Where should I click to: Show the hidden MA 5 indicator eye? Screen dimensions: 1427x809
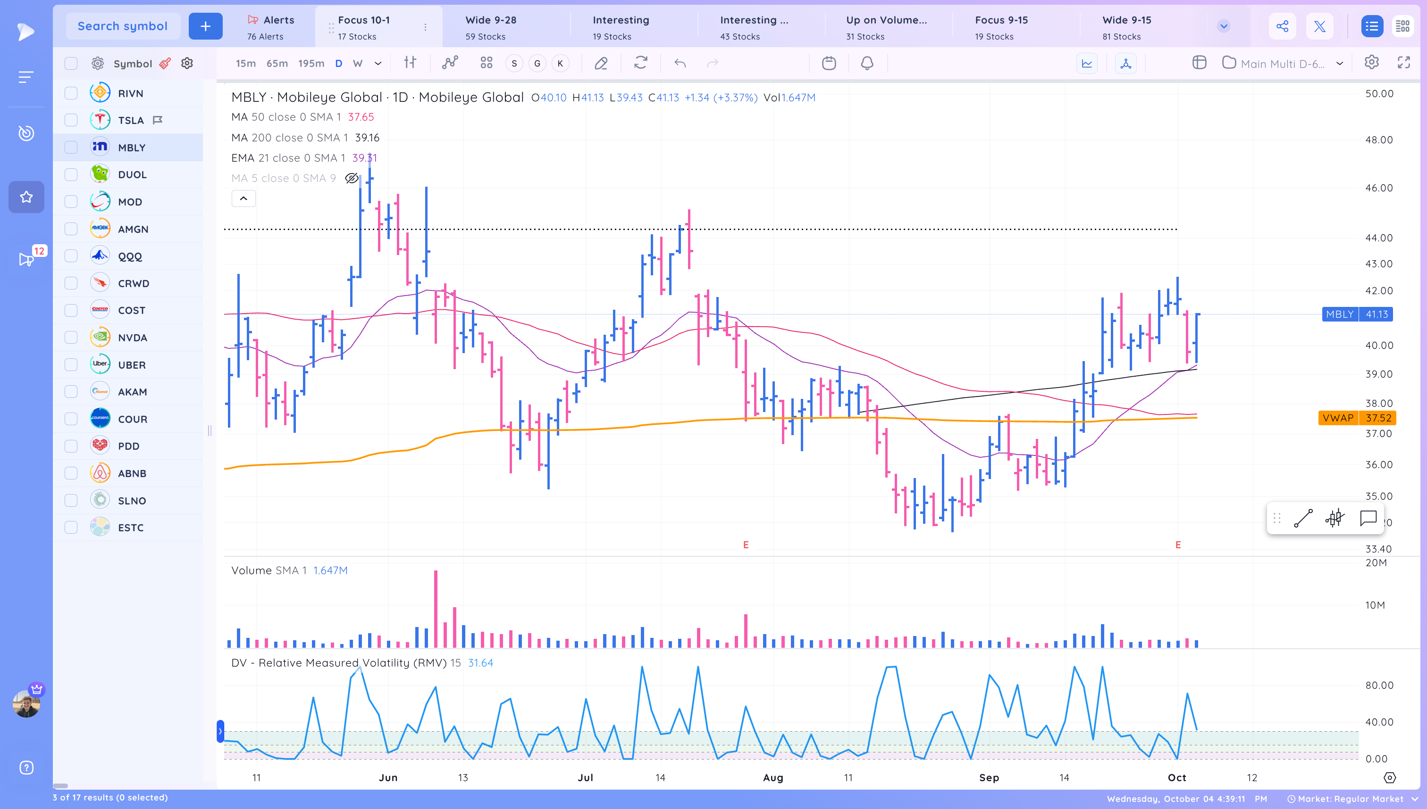tap(352, 178)
